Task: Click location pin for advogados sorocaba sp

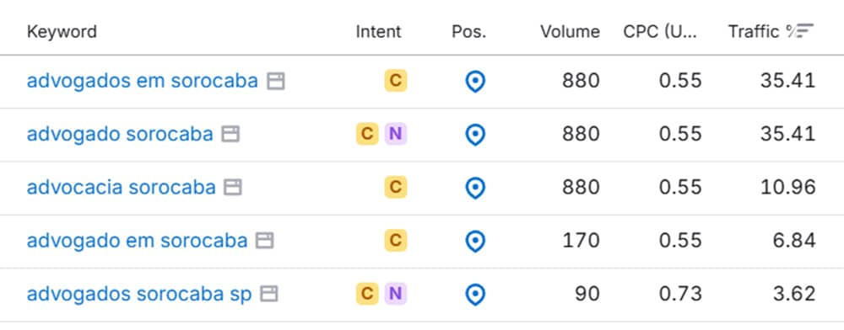Action: point(474,294)
